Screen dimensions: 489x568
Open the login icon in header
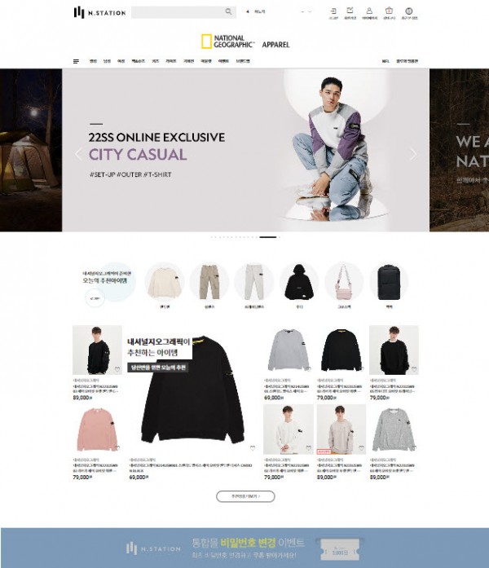tap(333, 13)
